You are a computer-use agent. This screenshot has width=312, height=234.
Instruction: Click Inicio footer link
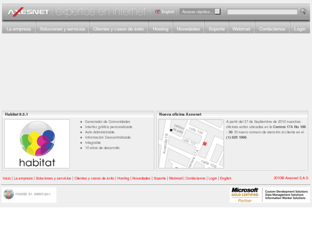[x=7, y=178]
